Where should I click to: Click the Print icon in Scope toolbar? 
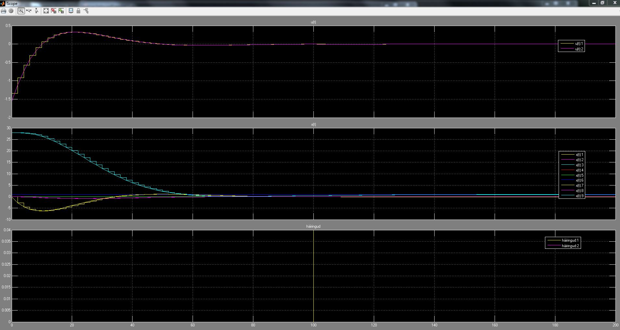click(x=4, y=11)
